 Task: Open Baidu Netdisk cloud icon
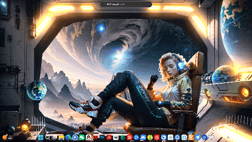pos(184,137)
